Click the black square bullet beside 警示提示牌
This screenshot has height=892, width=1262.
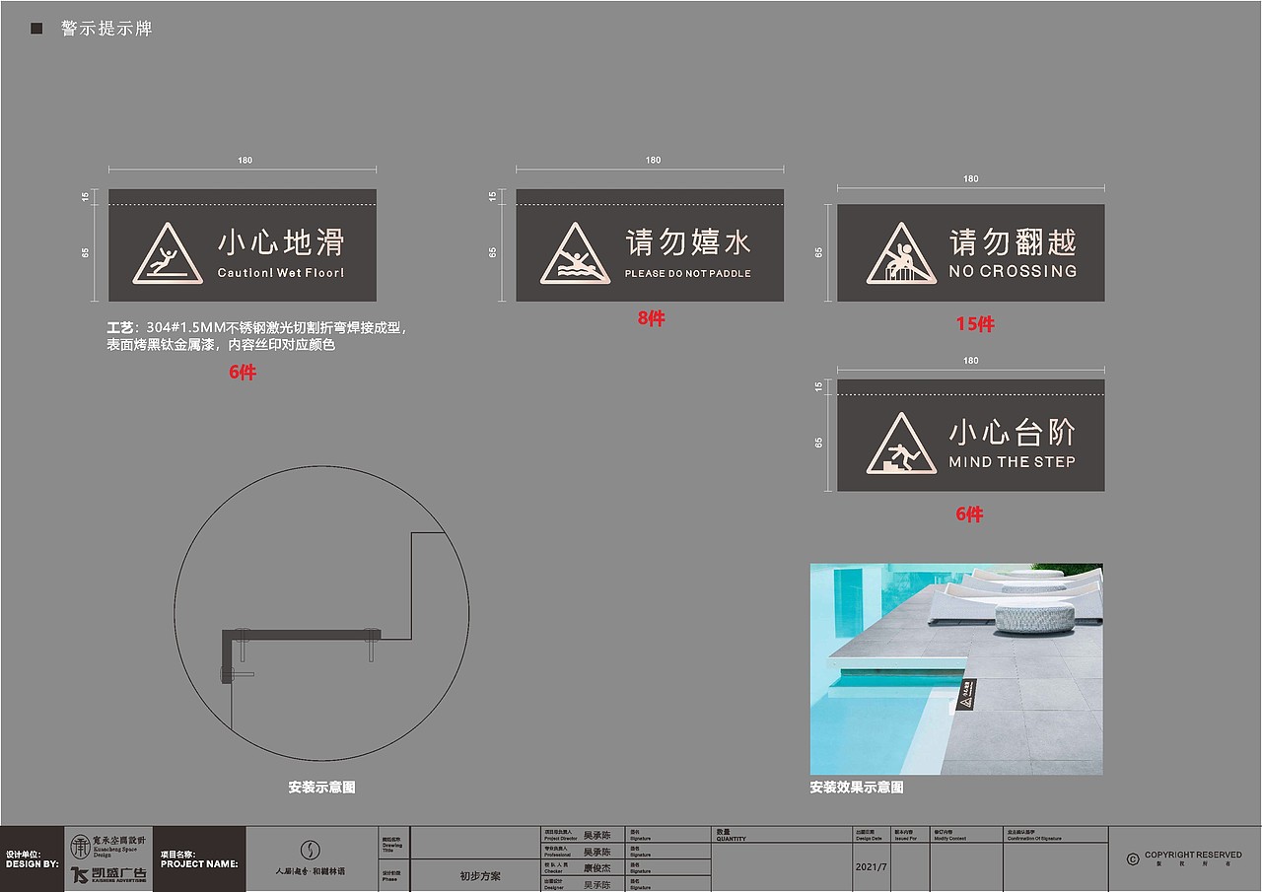36,30
